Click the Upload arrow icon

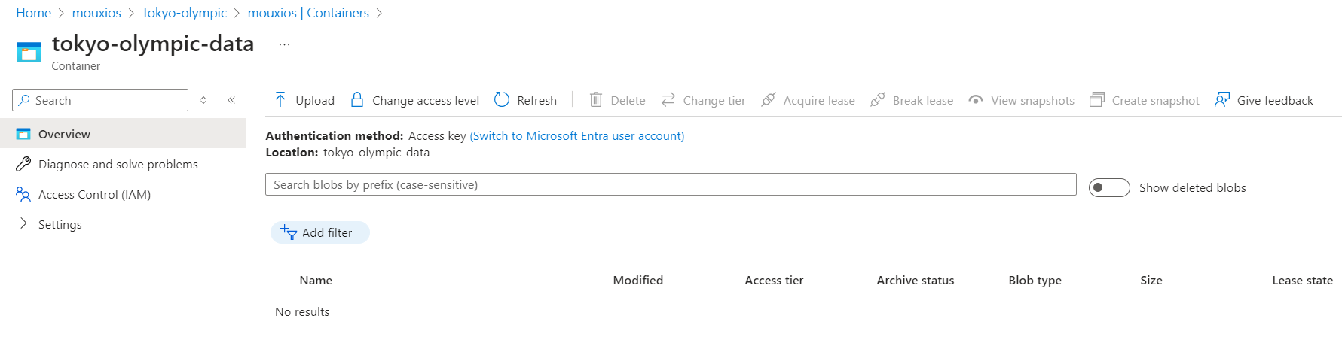[x=280, y=99]
